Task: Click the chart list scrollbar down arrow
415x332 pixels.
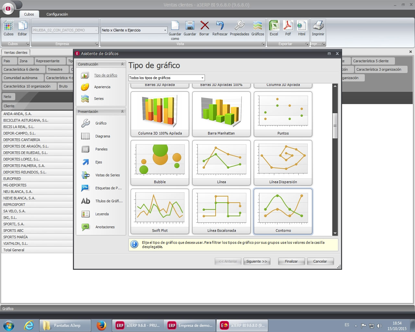Action: pyautogui.click(x=335, y=233)
